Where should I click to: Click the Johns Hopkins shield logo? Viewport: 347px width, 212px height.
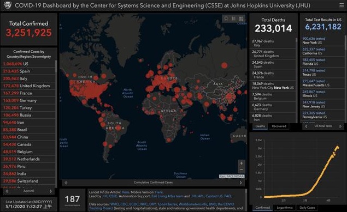click(8, 5)
